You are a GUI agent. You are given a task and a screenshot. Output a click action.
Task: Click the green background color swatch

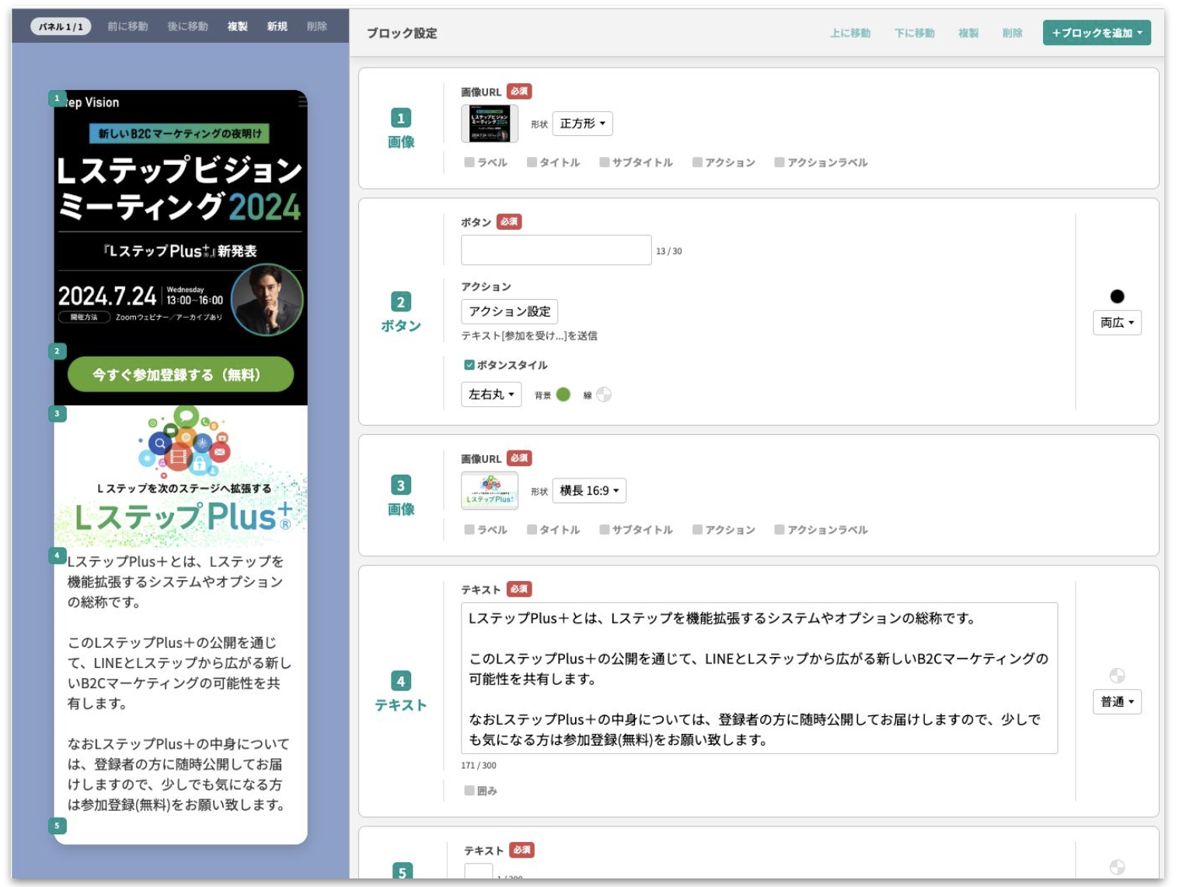(x=563, y=395)
